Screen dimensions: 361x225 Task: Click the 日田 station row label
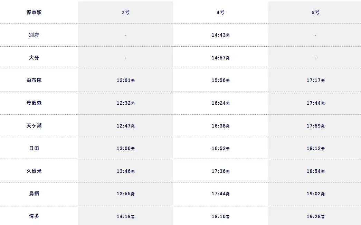click(34, 148)
